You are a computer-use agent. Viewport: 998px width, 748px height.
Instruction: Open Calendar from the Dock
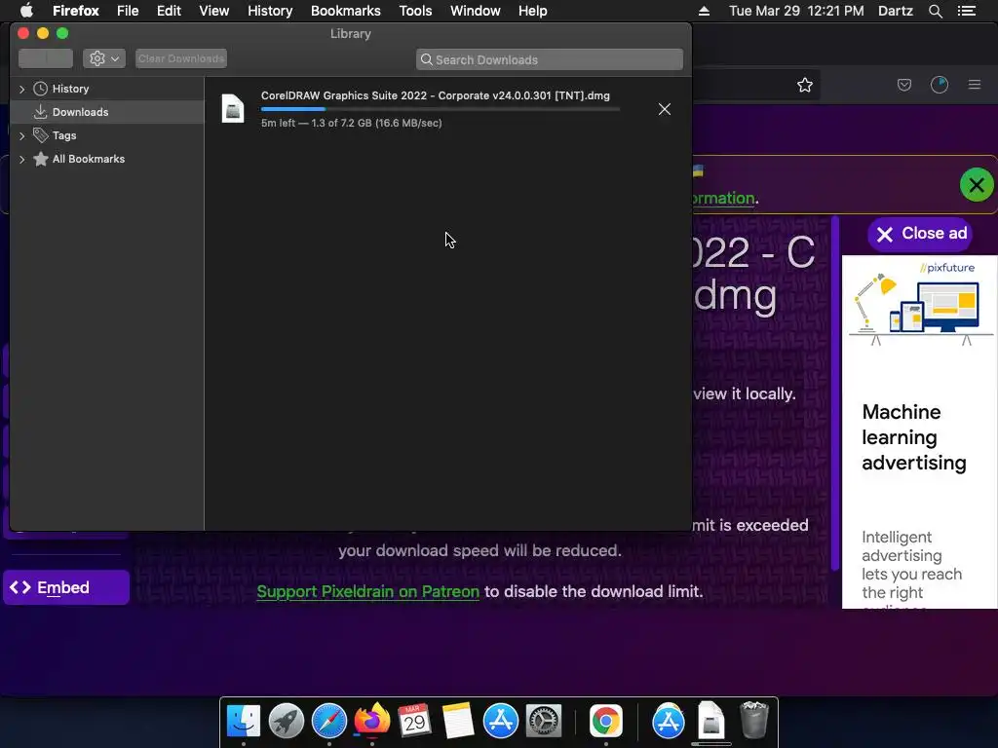tap(415, 722)
